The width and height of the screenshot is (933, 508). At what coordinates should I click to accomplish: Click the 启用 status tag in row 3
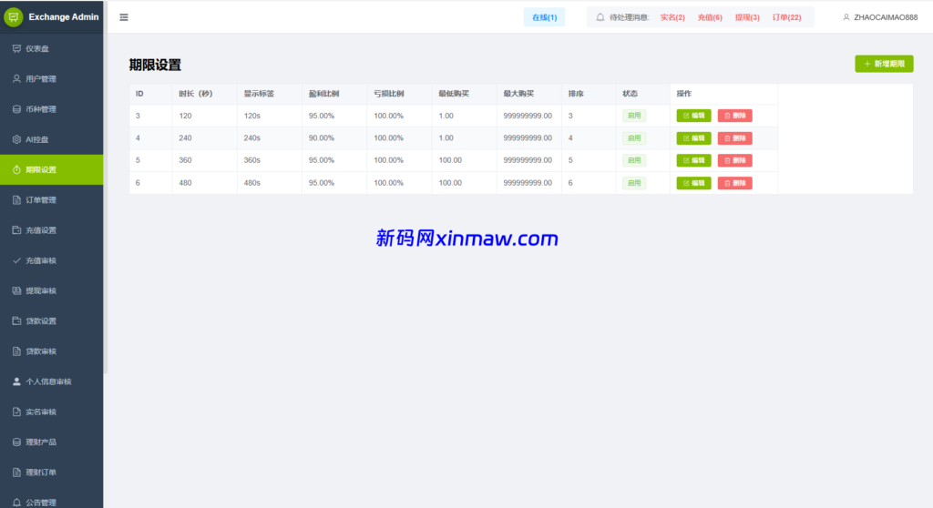(634, 116)
